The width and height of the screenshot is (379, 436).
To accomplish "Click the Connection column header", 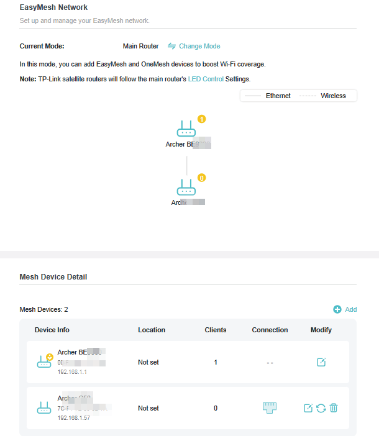I will (270, 330).
